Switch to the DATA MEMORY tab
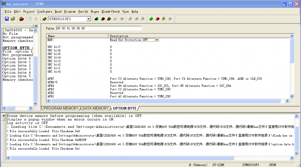The width and height of the screenshot is (301, 167). (96, 108)
